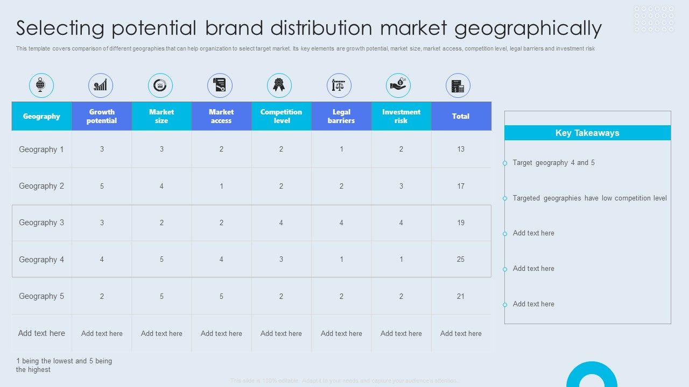Click the globe icon above Geography column
This screenshot has width=689, height=387.
click(x=41, y=85)
